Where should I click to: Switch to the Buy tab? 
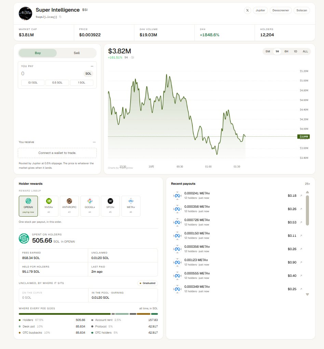click(38, 53)
